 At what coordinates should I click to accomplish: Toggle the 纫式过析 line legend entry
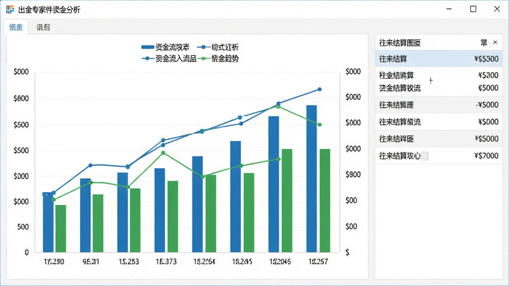[218, 47]
